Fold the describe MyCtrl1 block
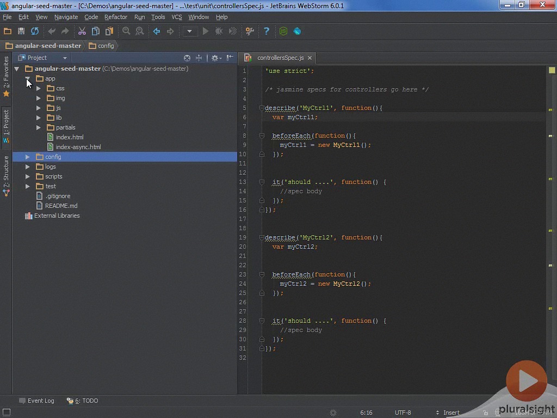Viewport: 557px width, 418px height. coord(262,108)
